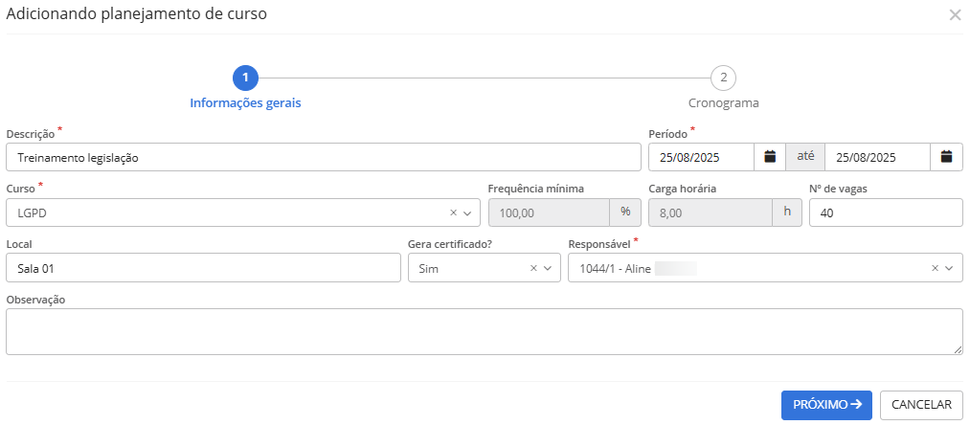Clear the Responsável selection

[x=936, y=269]
